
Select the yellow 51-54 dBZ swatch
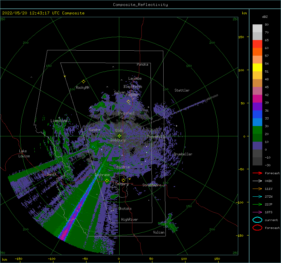[x=257, y=68]
